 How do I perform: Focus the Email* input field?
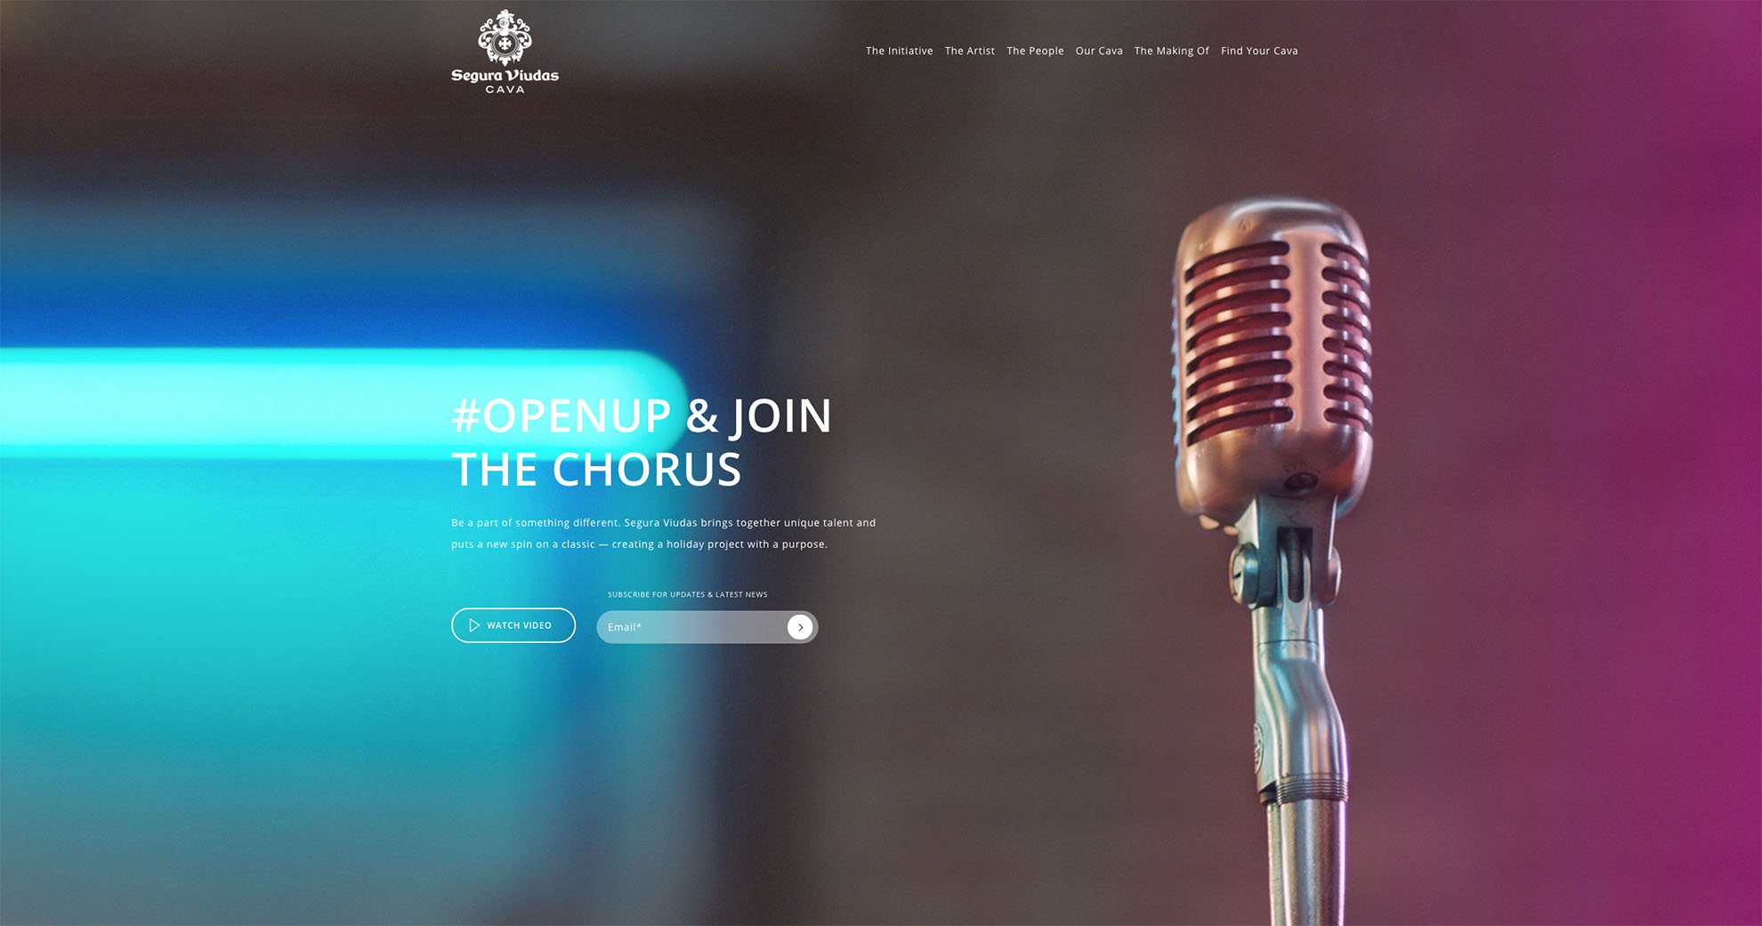point(691,627)
